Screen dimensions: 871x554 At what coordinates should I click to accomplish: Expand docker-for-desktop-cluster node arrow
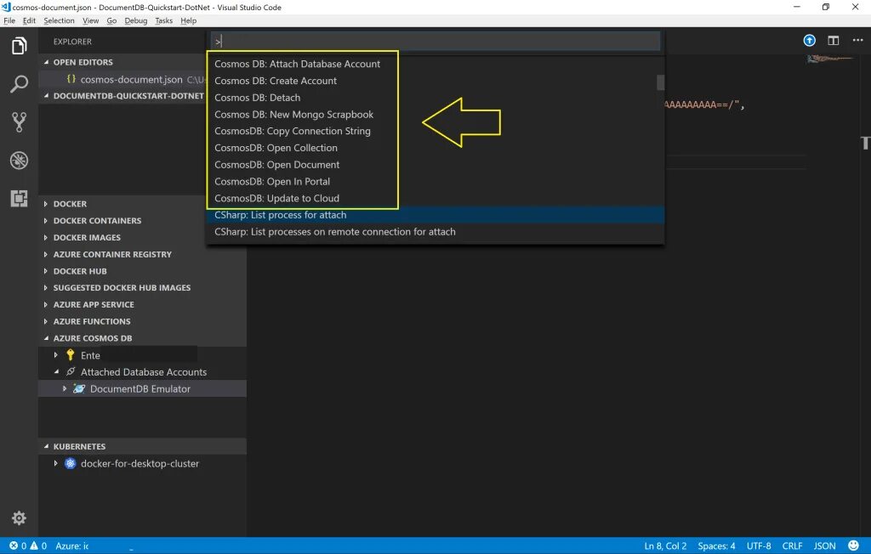pyautogui.click(x=55, y=463)
